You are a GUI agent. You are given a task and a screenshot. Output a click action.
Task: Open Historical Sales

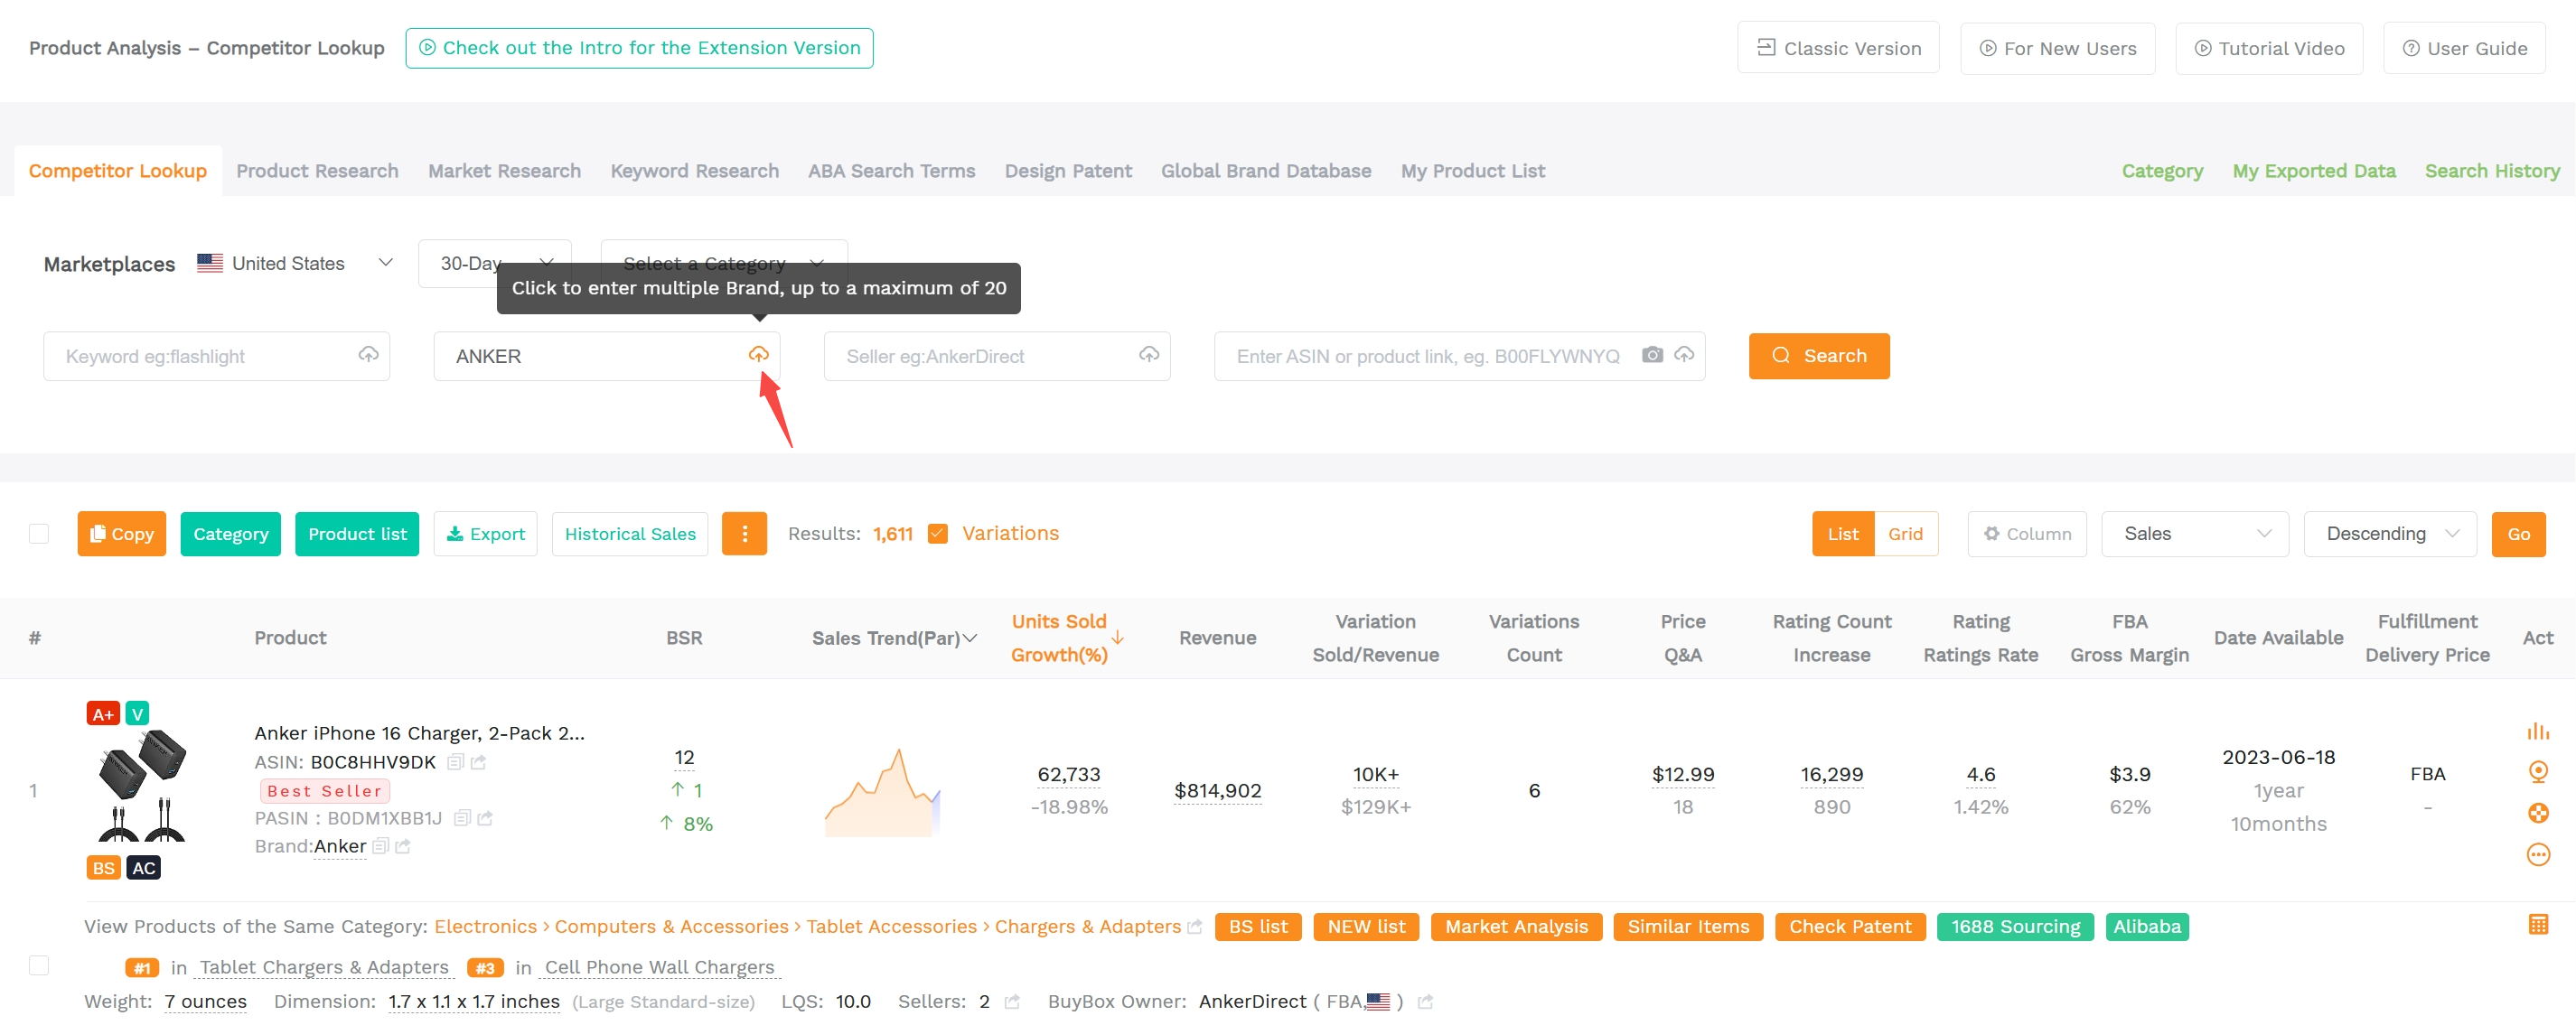(x=630, y=534)
